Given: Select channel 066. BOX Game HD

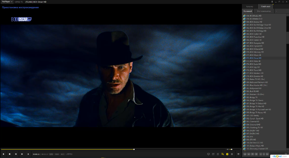Looking at the screenshot, I should 264,40.
